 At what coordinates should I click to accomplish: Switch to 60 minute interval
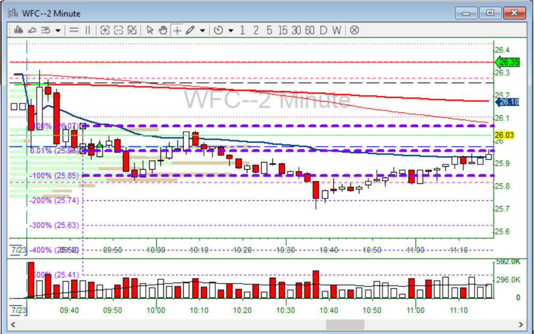click(310, 30)
